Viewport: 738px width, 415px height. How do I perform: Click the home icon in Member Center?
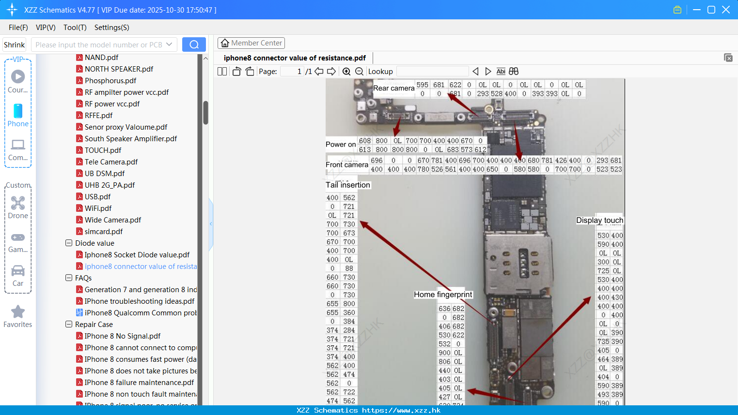point(225,43)
